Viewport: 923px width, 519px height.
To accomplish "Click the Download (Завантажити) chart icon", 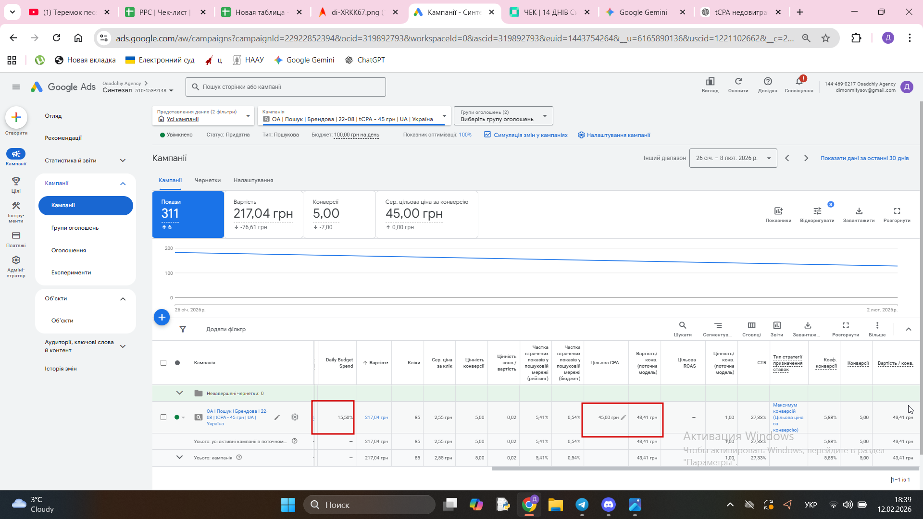I will pyautogui.click(x=859, y=211).
